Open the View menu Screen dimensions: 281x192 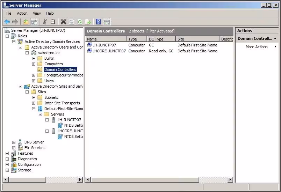tap(37, 13)
